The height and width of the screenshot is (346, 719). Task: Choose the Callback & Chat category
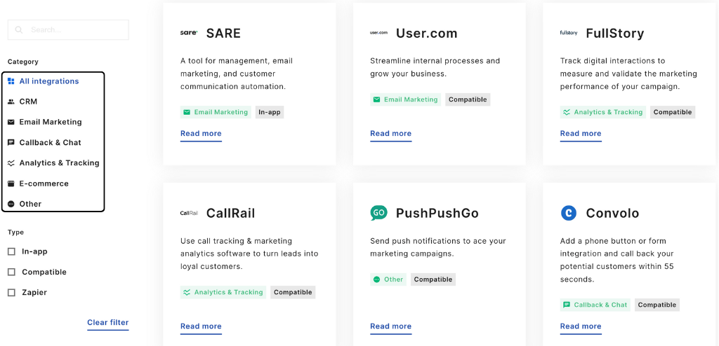[50, 142]
